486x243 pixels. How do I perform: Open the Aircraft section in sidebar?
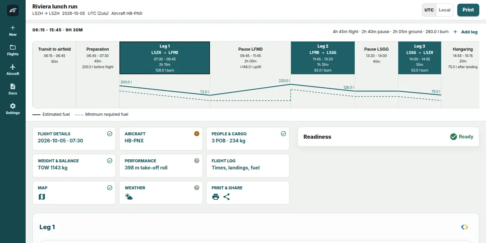click(x=13, y=70)
